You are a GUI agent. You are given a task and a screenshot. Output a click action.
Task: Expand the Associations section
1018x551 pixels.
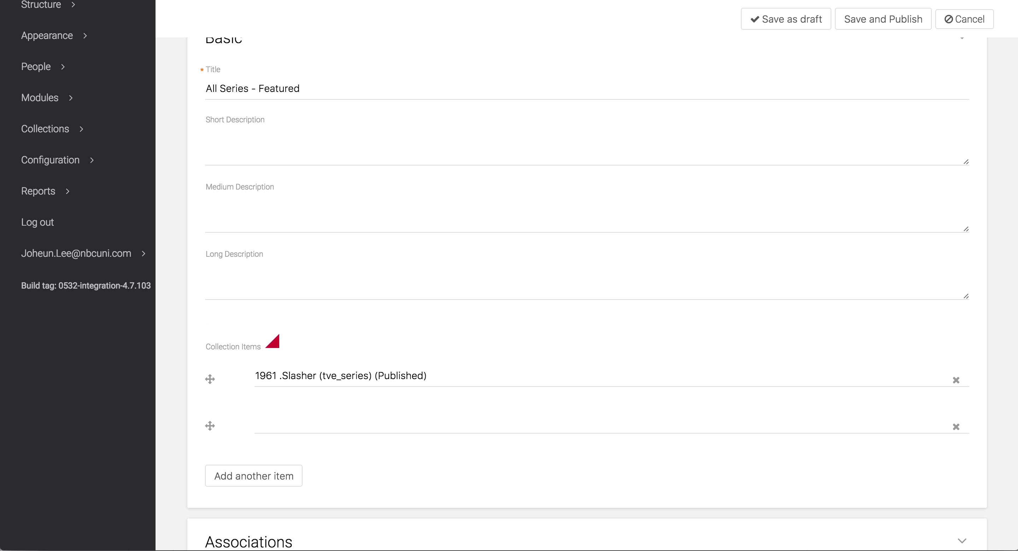(x=962, y=541)
